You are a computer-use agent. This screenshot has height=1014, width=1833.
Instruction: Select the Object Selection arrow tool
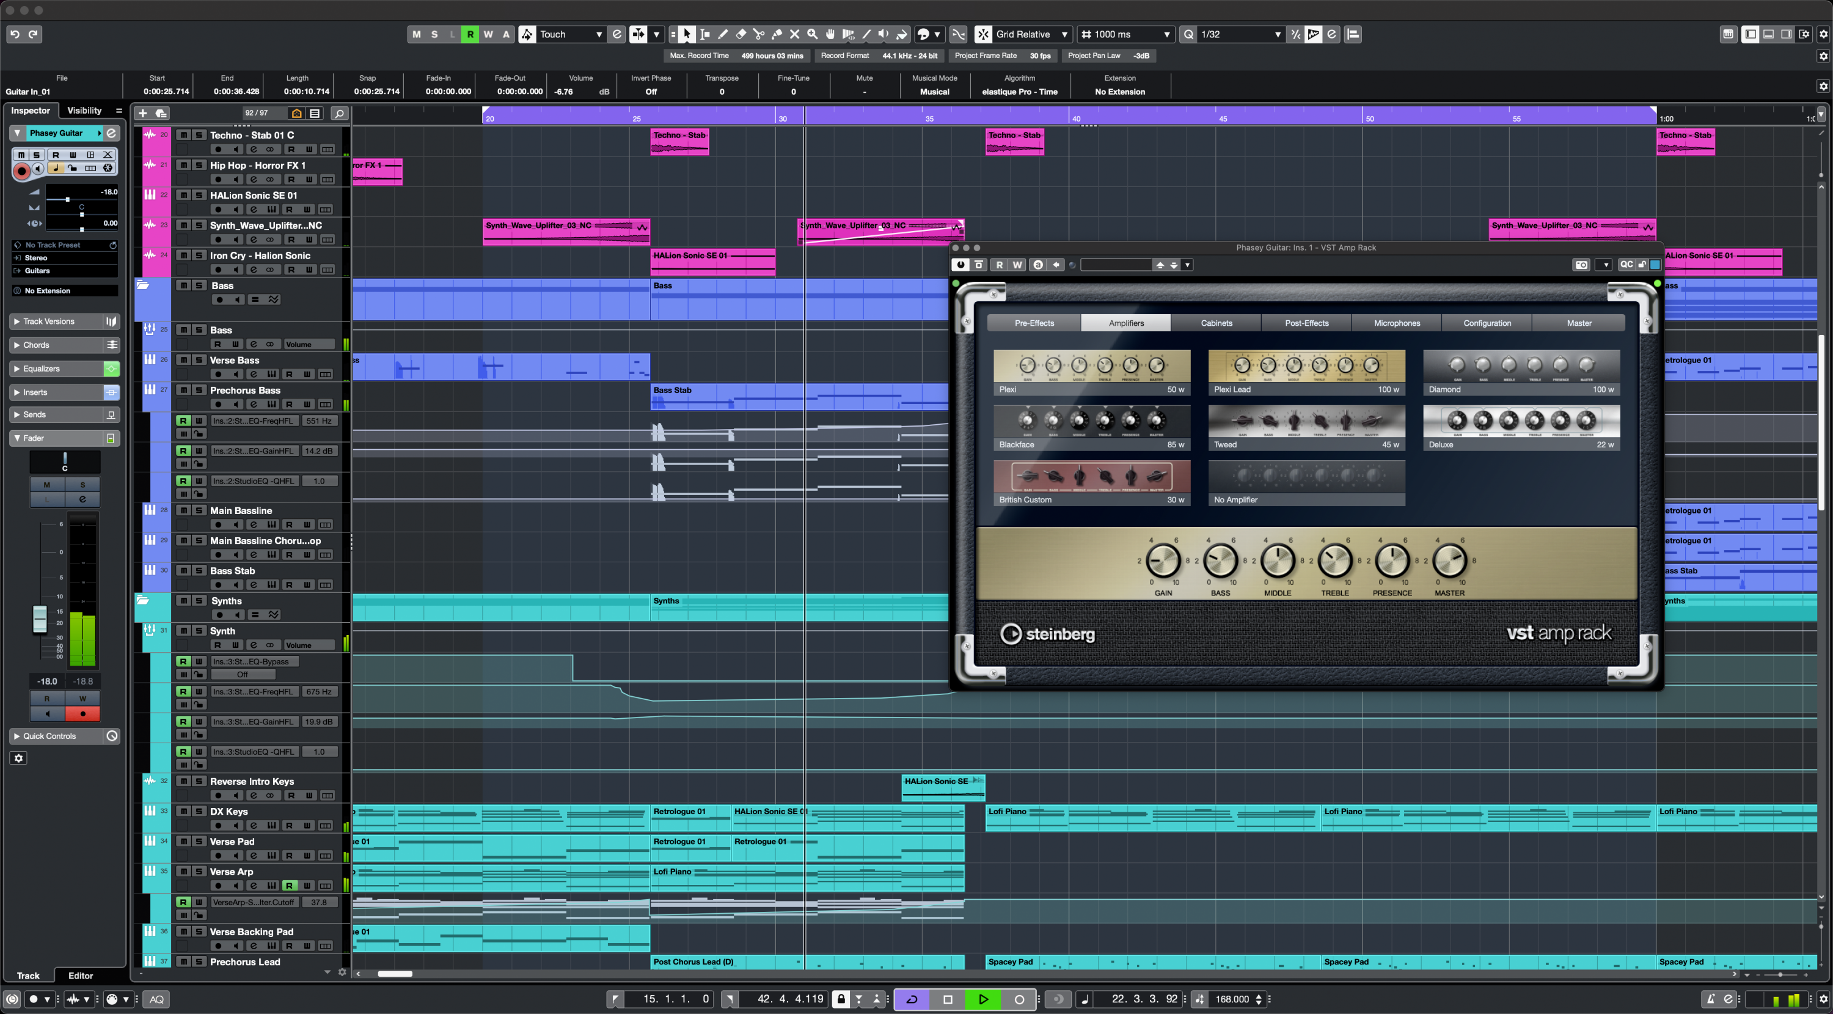(686, 34)
